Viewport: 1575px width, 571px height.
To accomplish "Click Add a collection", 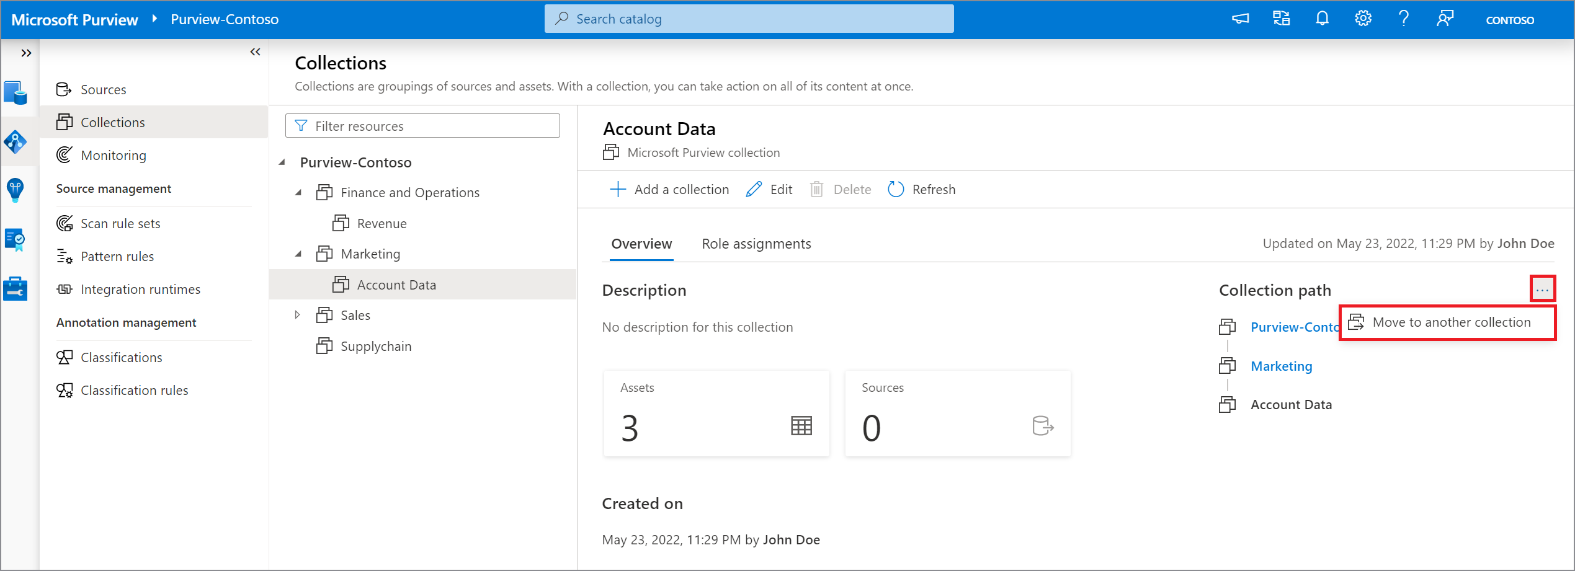I will coord(669,189).
